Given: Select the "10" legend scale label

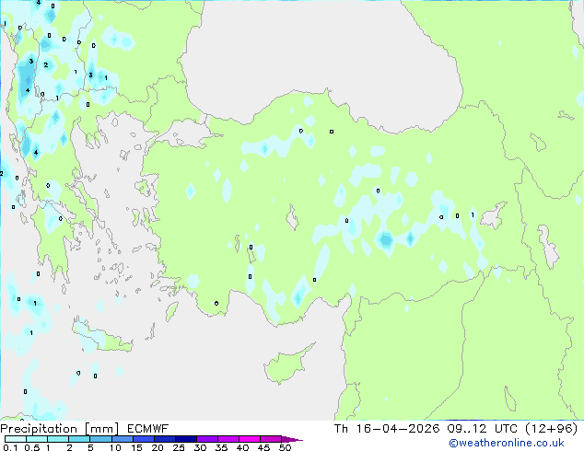Looking at the screenshot, I should coord(115,447).
